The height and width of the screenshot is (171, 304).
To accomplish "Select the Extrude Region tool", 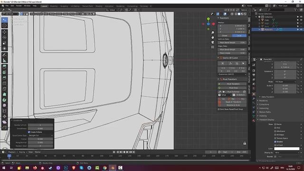I will [4, 66].
